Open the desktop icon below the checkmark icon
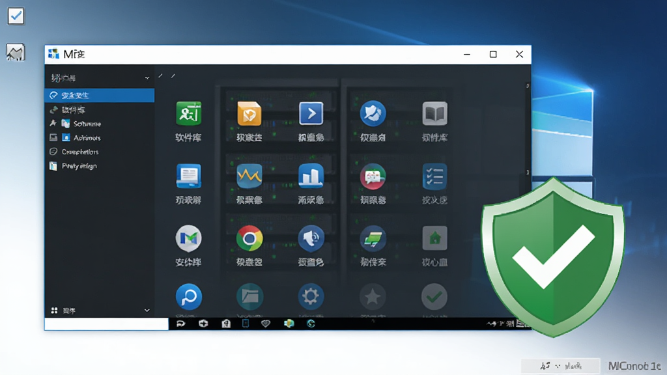667x375 pixels. pos(16,52)
